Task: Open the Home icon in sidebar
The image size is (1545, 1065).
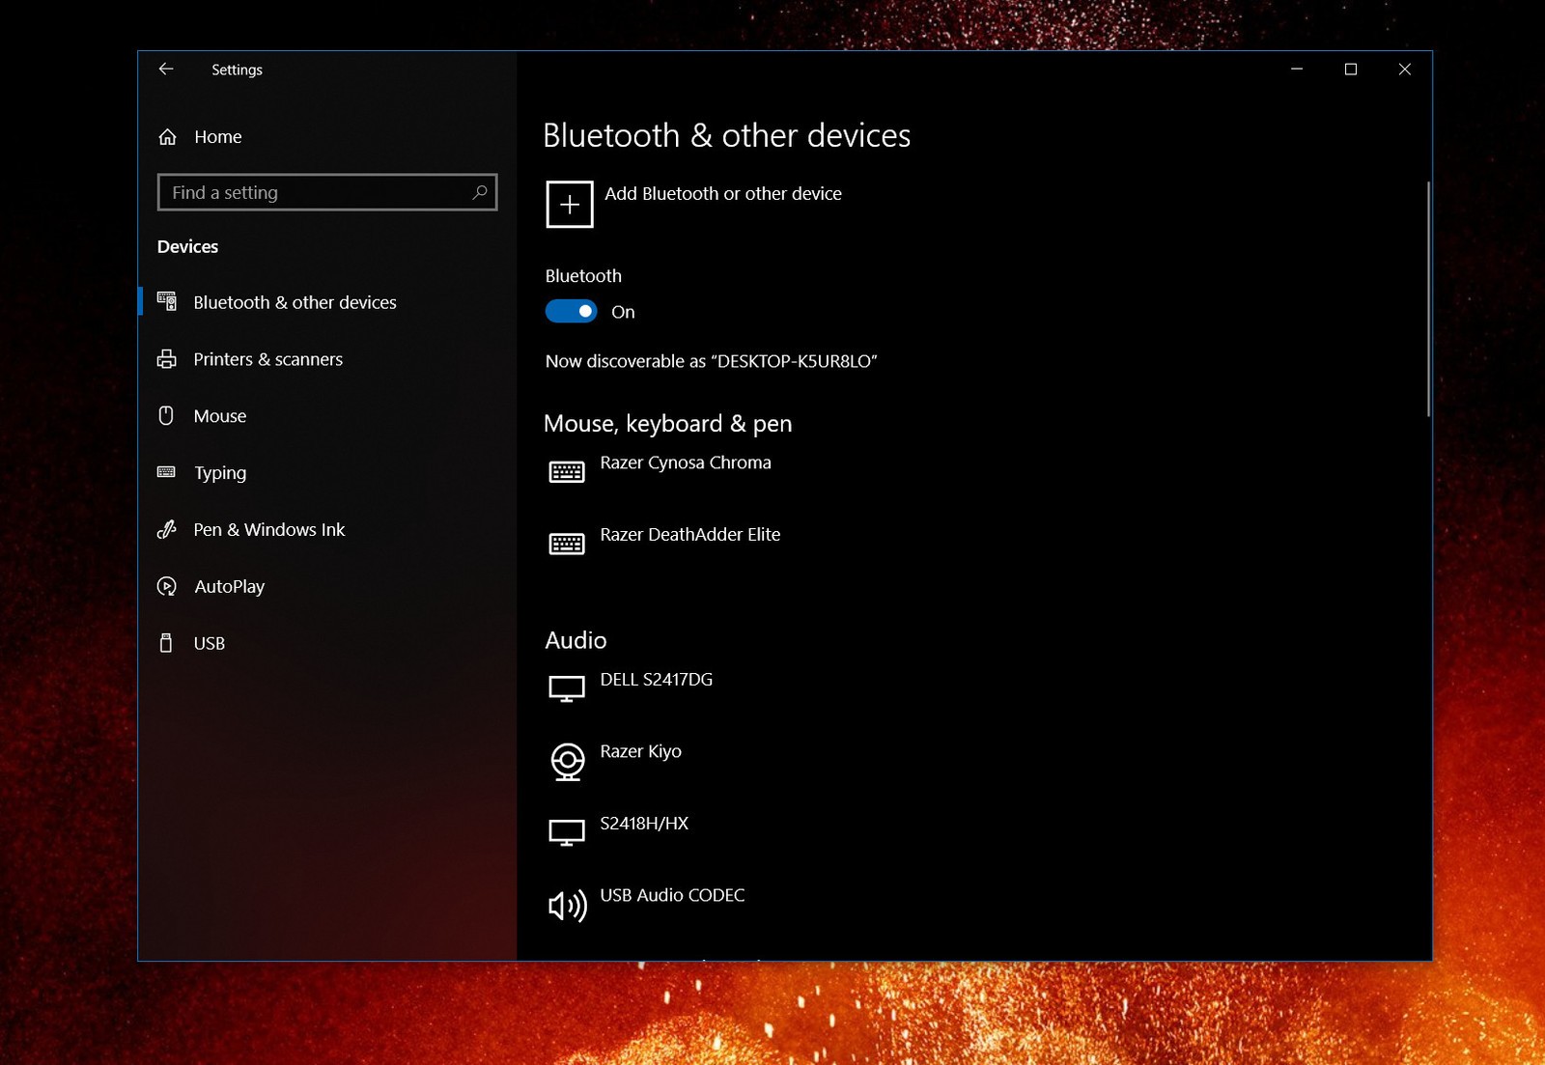Action: pos(168,137)
